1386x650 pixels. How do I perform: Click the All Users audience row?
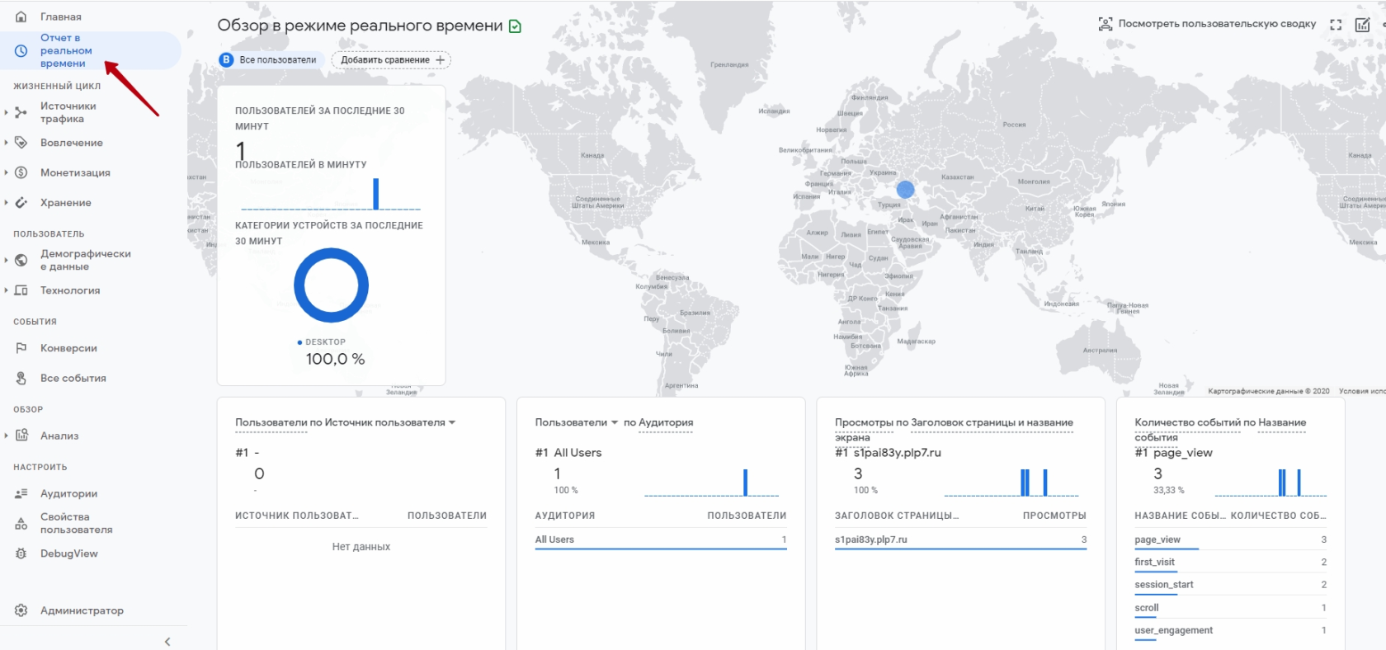(661, 540)
